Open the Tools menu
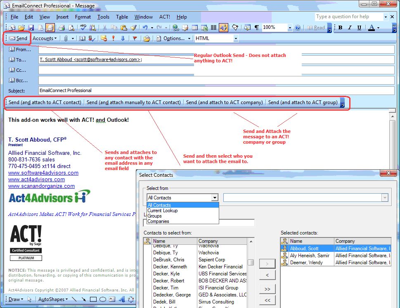Image resolution: width=400 pixels, height=308 pixels. click(x=103, y=17)
